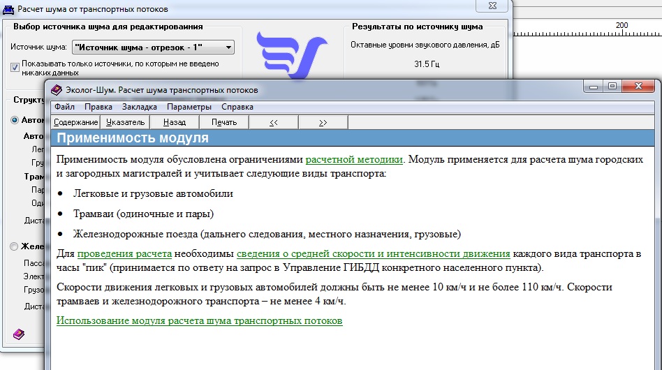Follow the расчетной методики link
The width and height of the screenshot is (662, 370).
point(354,159)
